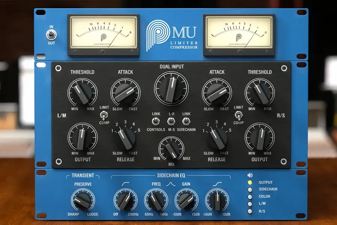The image size is (337, 225).
Task: Adjust the R/S Threshold knob
Action: (259, 93)
